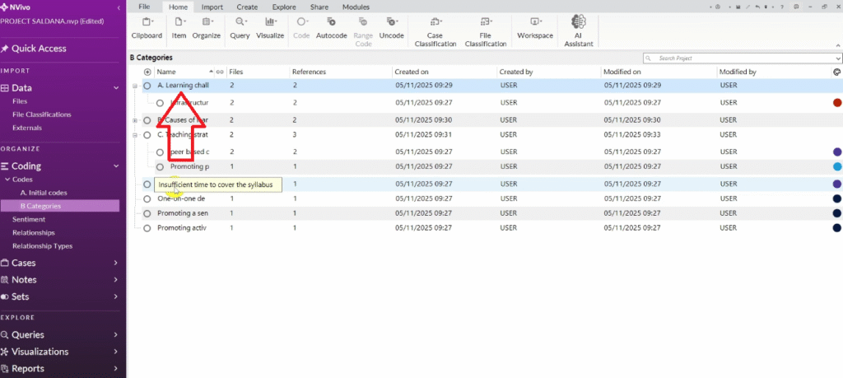Open the AI Assistant
This screenshot has height=378, width=843.
click(x=578, y=30)
